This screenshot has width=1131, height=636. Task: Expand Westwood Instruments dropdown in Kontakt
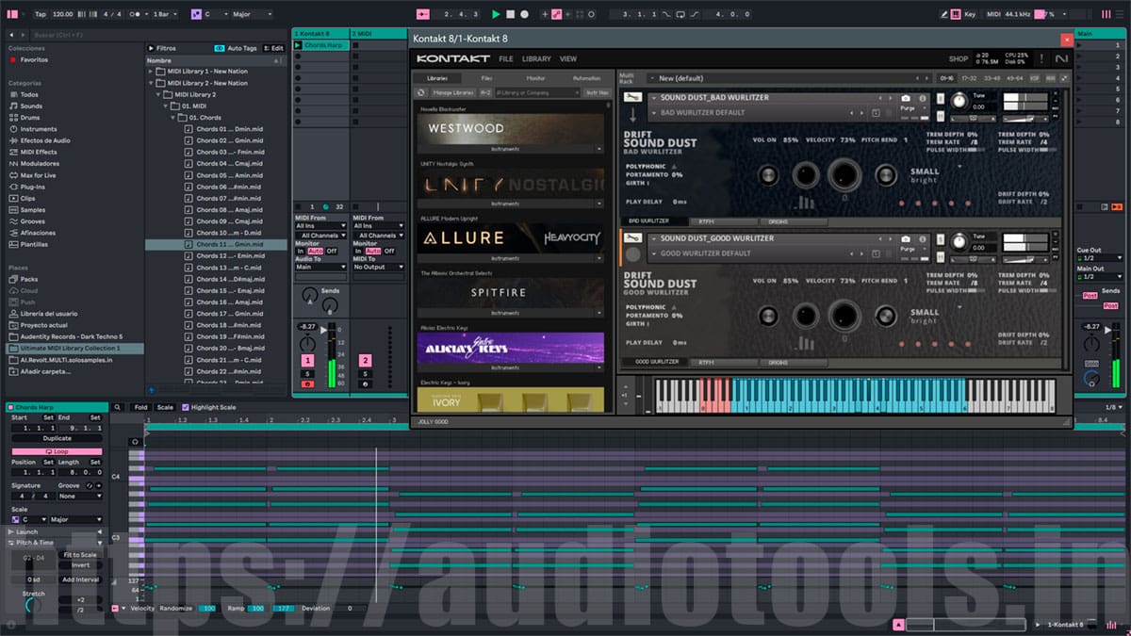point(598,149)
